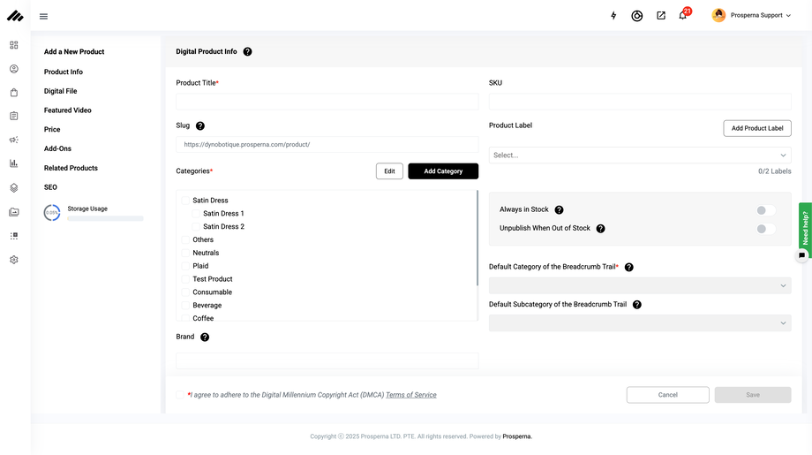The width and height of the screenshot is (812, 455).
Task: Open the settings gear in sidebar
Action: coord(14,260)
